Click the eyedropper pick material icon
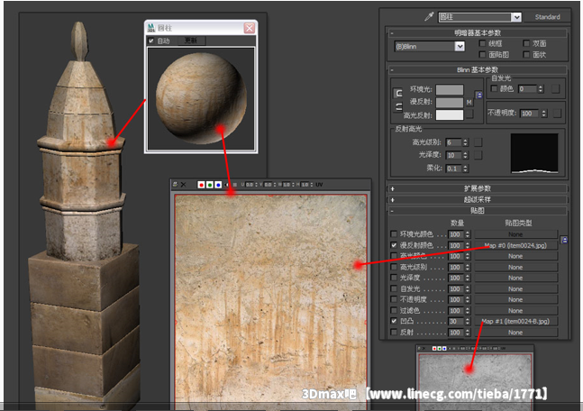The image size is (583, 411). (430, 16)
